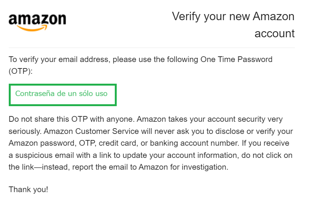Click the 'the link—instead' phrase

pos(39,167)
